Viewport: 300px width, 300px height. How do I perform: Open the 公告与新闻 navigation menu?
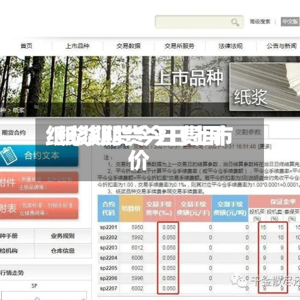click(x=281, y=46)
